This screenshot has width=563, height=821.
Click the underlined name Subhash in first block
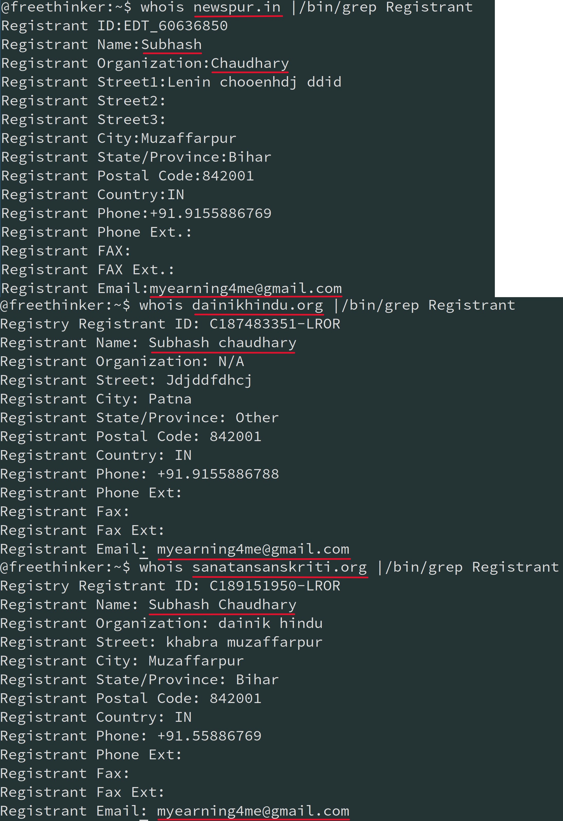(x=171, y=45)
